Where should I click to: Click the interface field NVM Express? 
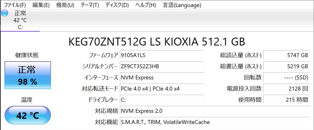tap(162, 77)
